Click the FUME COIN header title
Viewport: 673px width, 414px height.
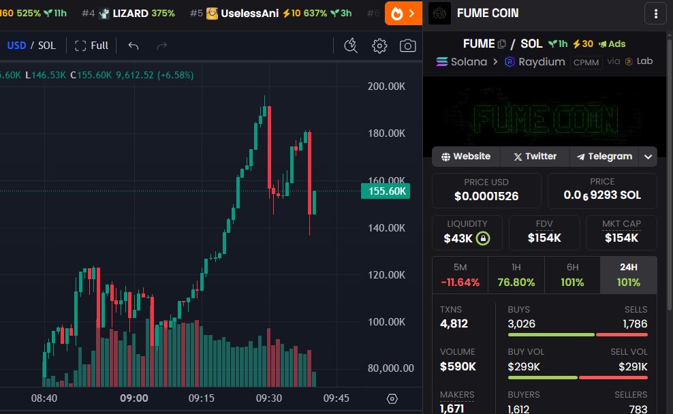488,14
